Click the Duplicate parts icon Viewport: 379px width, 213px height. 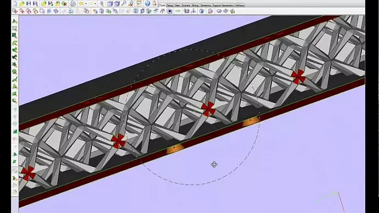tap(56, 11)
